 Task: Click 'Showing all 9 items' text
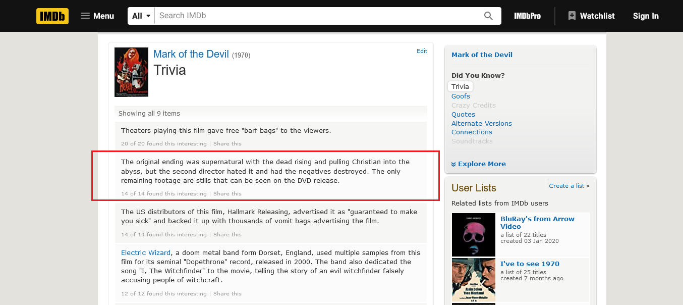149,114
